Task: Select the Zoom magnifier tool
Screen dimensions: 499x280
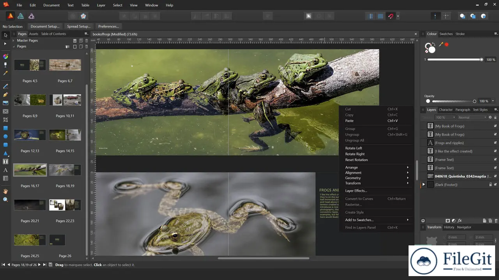Action: pos(5,199)
